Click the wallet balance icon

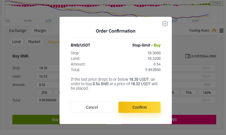(x=188, y=56)
